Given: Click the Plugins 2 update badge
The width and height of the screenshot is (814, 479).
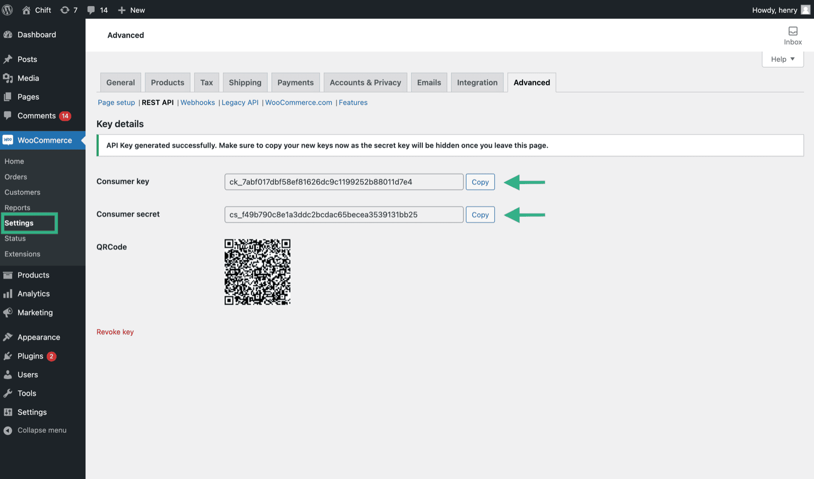Looking at the screenshot, I should [x=51, y=356].
